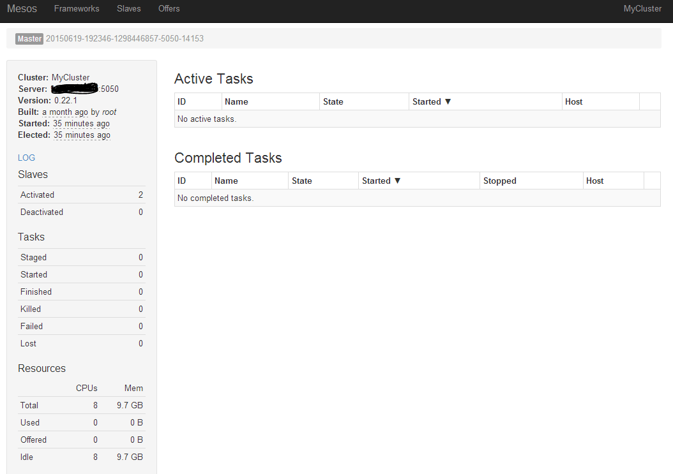Click MyCluster in the top navbar
The width and height of the screenshot is (673, 474).
642,9
